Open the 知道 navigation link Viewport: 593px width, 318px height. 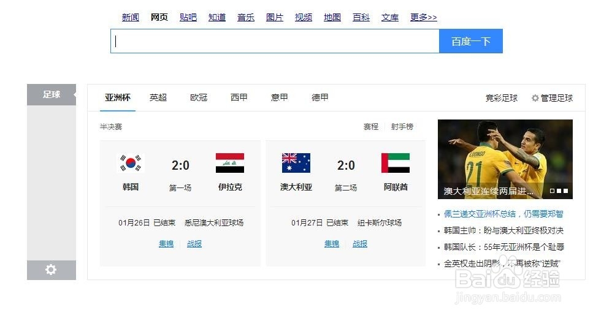click(217, 17)
